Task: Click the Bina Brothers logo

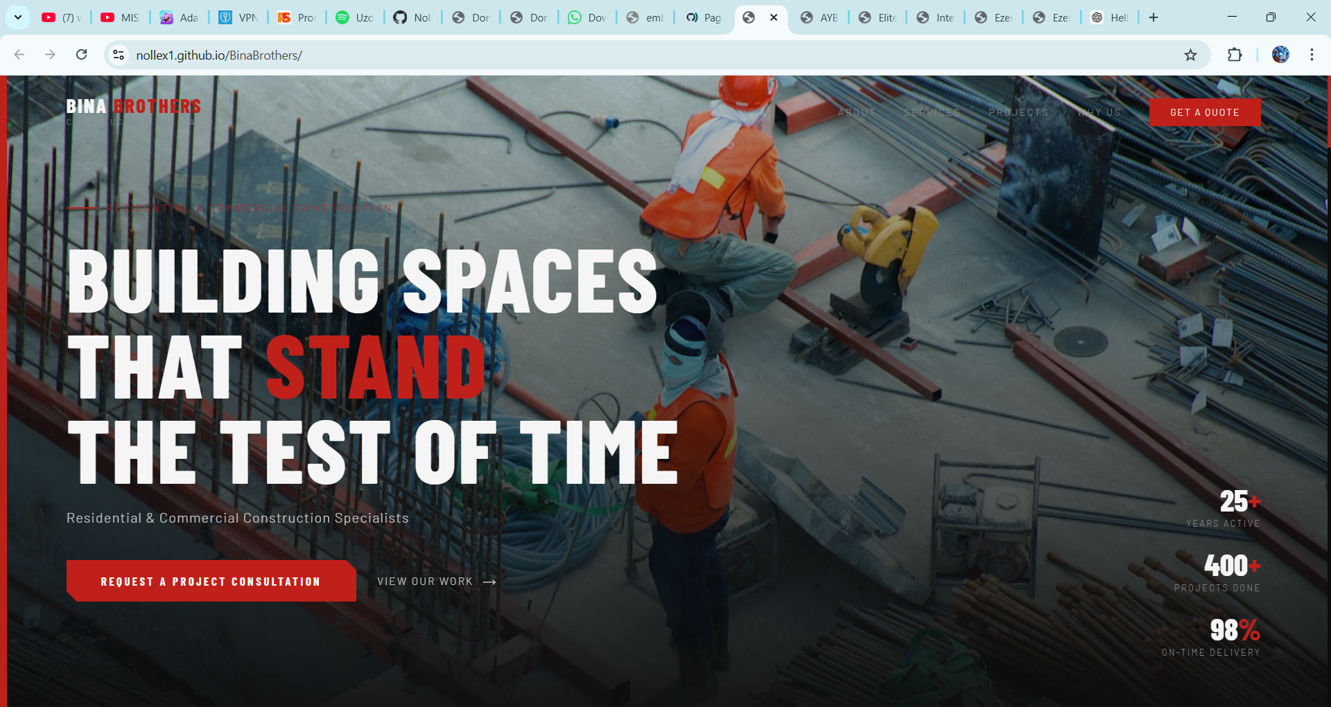Action: pyautogui.click(x=133, y=107)
